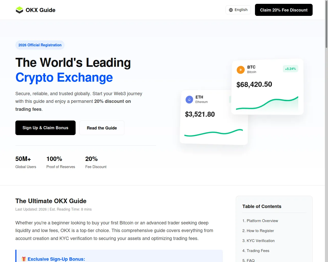Screen dimensions: 328x262
Task: Click Sign Up & Claim Bonus
Action: tap(45, 128)
